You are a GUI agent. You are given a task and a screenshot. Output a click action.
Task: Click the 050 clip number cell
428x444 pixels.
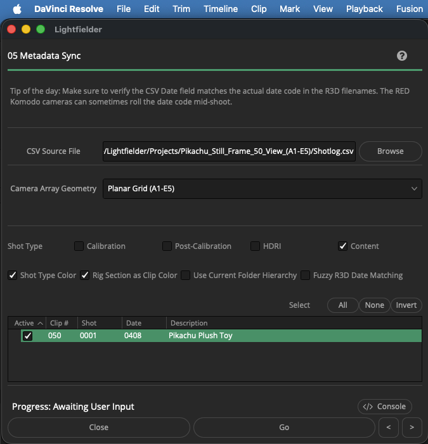[x=55, y=336]
